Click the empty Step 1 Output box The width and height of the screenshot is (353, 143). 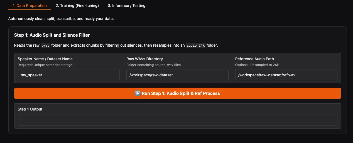coord(177,120)
